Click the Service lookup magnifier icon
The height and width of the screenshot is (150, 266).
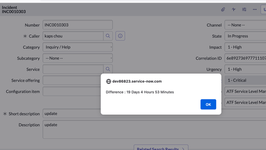tap(108, 69)
